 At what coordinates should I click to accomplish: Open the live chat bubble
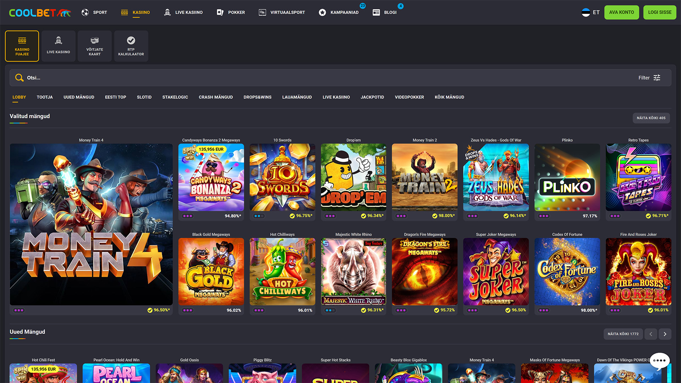660,361
